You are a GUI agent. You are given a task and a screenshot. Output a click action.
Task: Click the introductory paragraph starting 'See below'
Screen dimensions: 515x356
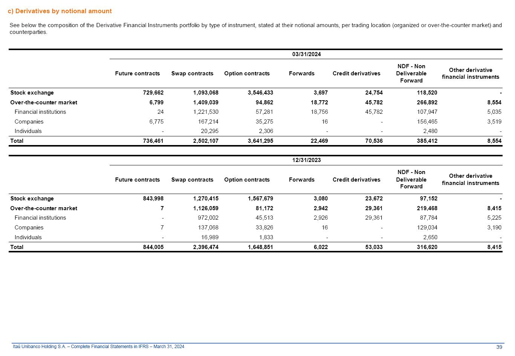point(255,29)
